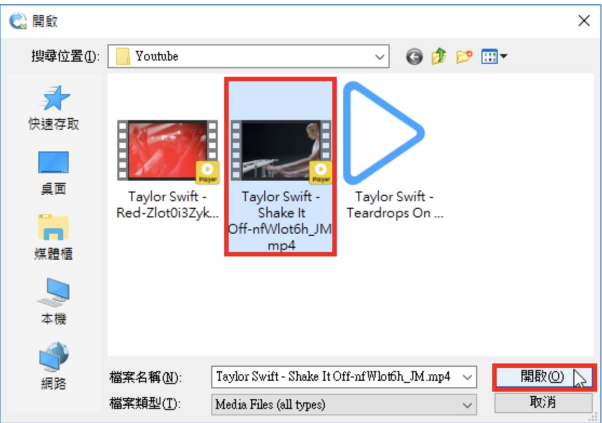The height and width of the screenshot is (423, 602).
Task: Expand the Youtube location dropdown
Action: [379, 57]
